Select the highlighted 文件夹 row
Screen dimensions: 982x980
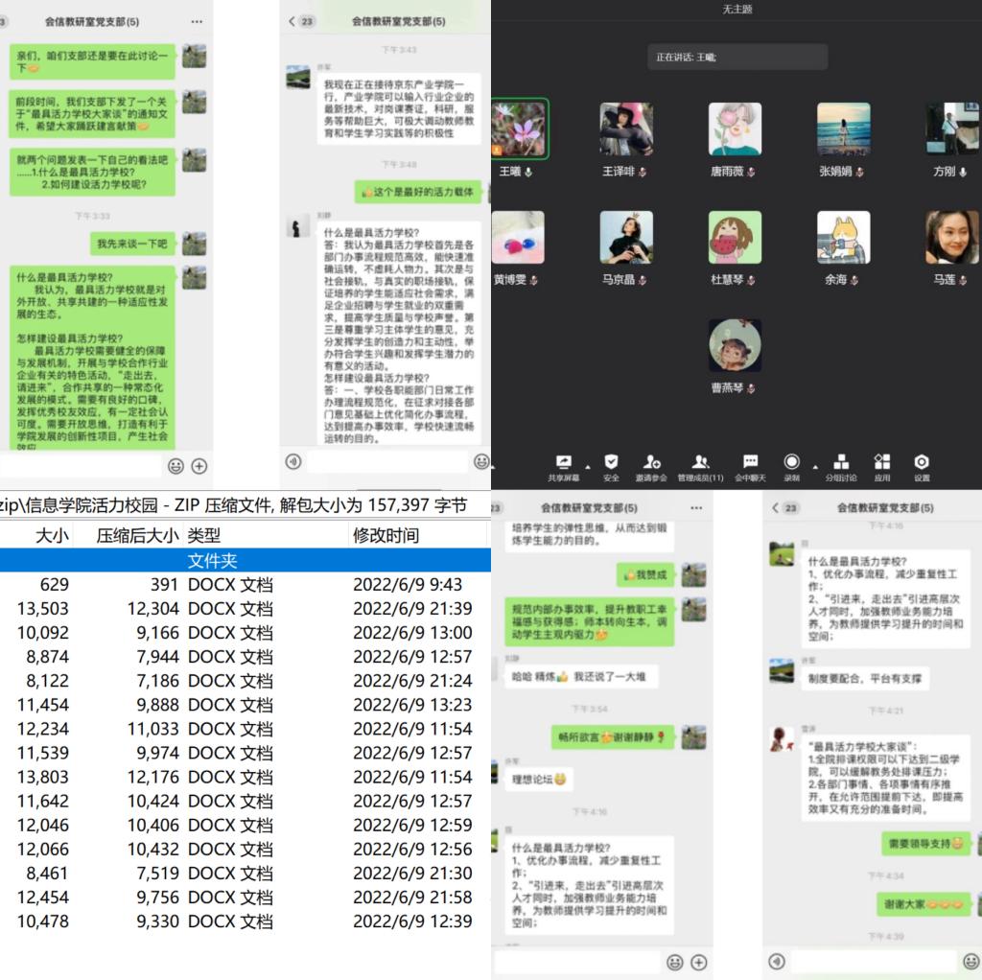coord(245,560)
